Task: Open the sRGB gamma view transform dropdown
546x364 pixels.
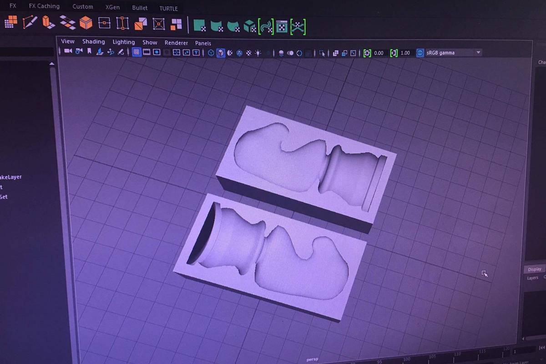Action: coord(453,53)
